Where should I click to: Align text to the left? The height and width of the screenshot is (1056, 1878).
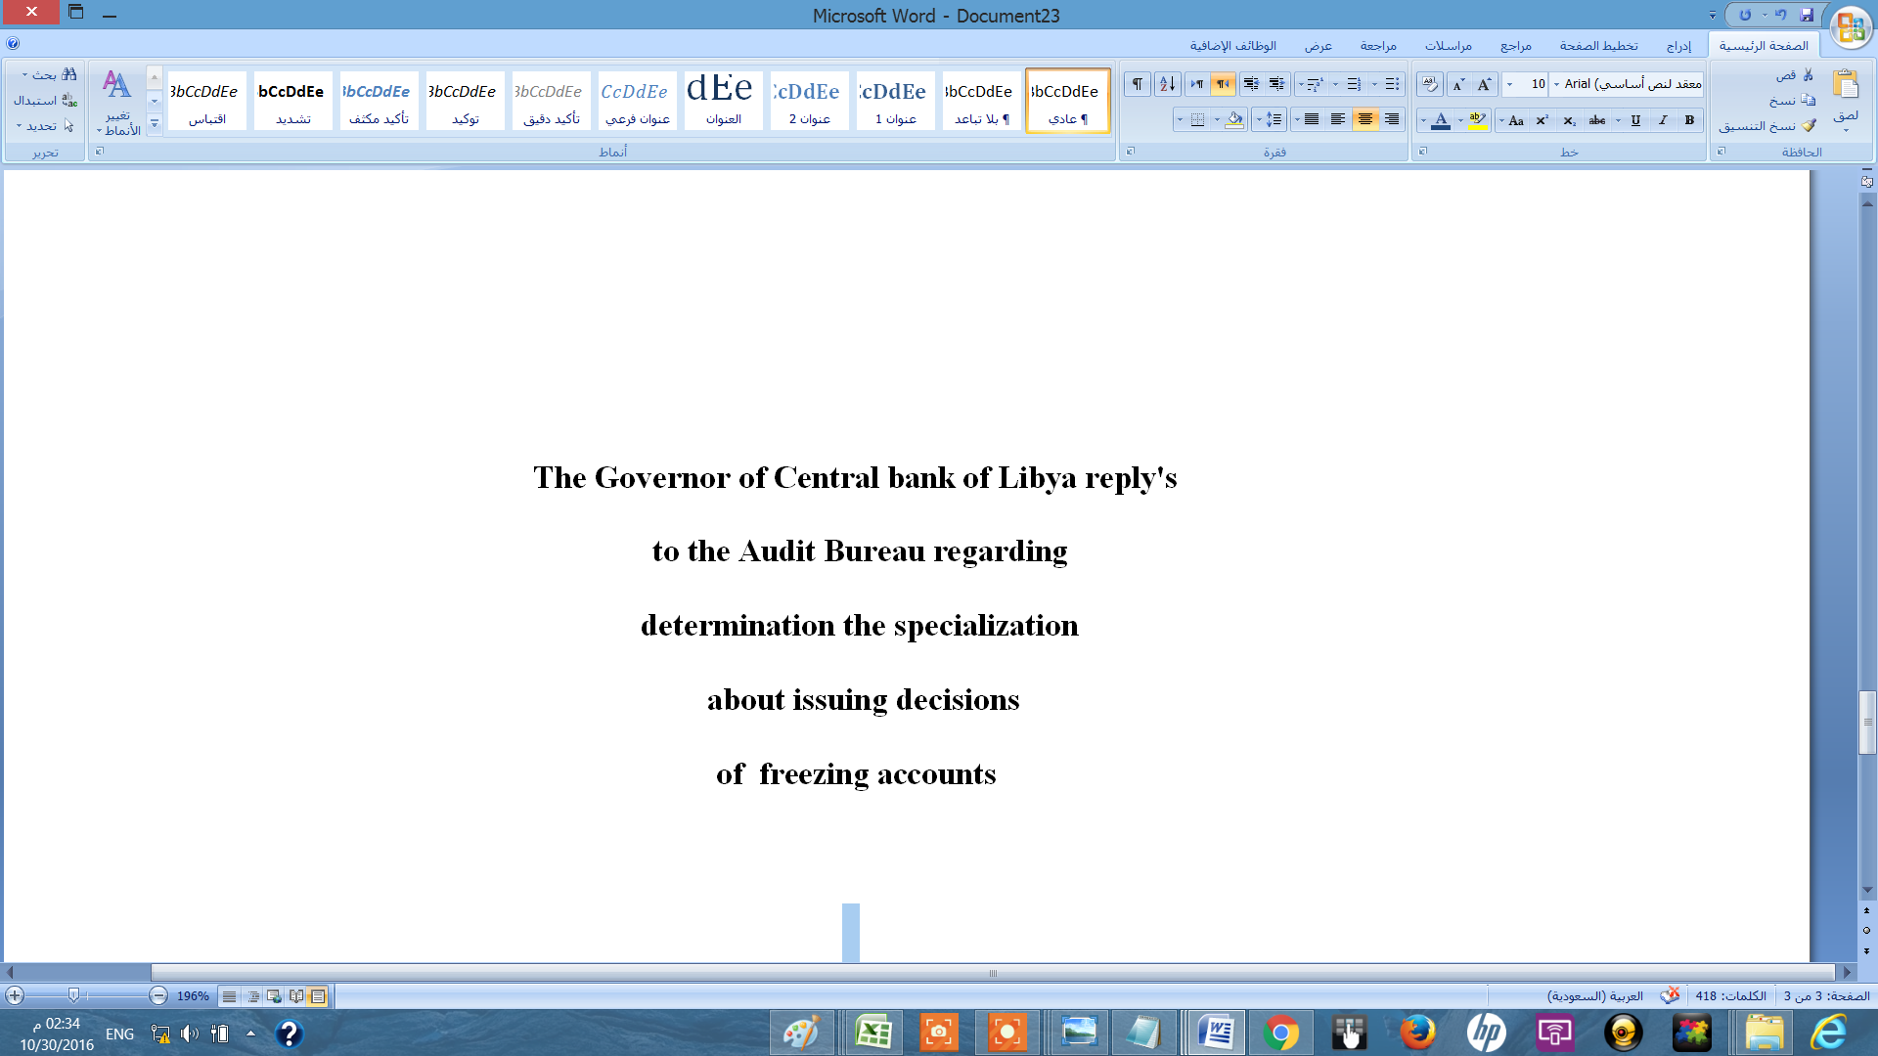tap(1338, 120)
